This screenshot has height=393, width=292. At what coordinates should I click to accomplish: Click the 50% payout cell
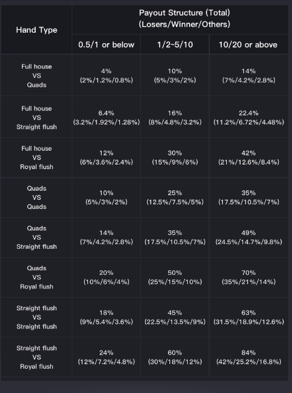pyautogui.click(x=175, y=277)
